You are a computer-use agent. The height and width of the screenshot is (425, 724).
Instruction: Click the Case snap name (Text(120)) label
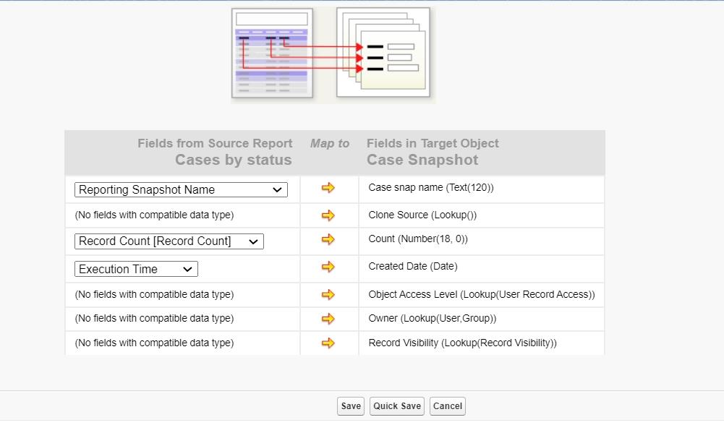(431, 188)
